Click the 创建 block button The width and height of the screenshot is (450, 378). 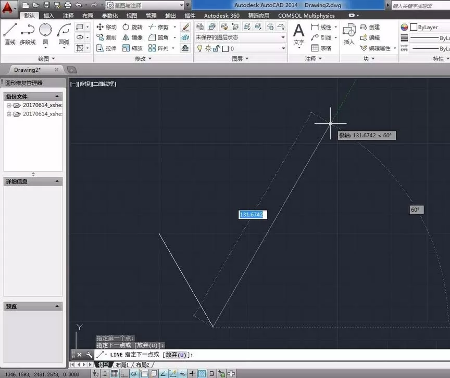point(370,27)
